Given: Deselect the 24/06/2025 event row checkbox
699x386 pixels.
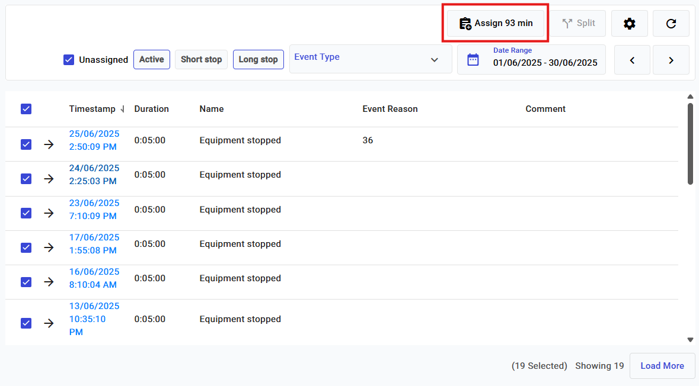Looking at the screenshot, I should (x=26, y=179).
